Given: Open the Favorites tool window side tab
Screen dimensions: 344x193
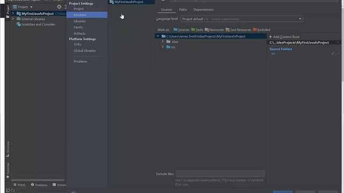Looking at the screenshot, I should click(8, 170).
